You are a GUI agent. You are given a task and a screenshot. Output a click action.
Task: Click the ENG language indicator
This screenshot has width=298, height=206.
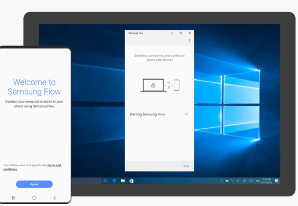pos(258,181)
